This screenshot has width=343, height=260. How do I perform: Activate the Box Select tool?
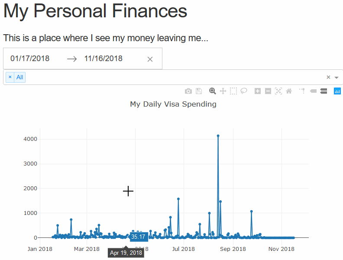233,91
